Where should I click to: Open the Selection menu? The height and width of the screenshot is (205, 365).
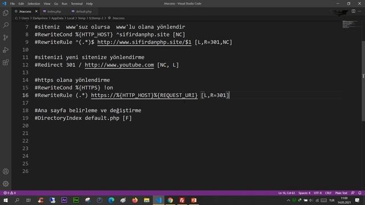pos(34,3)
